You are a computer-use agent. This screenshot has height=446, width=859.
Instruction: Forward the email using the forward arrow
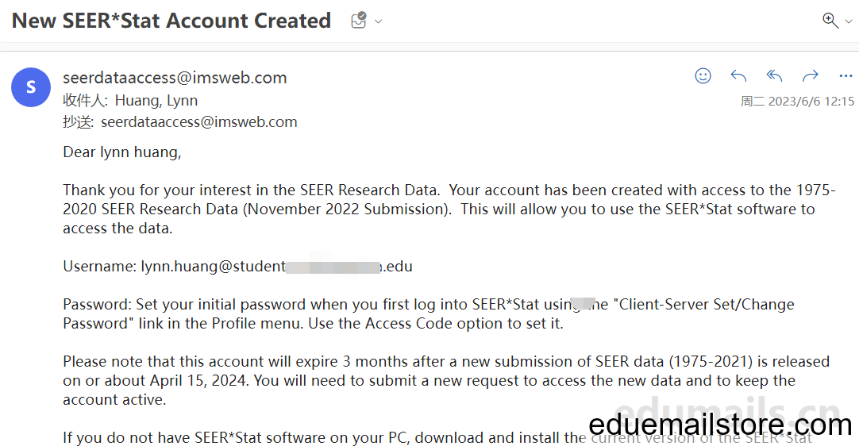(x=811, y=75)
